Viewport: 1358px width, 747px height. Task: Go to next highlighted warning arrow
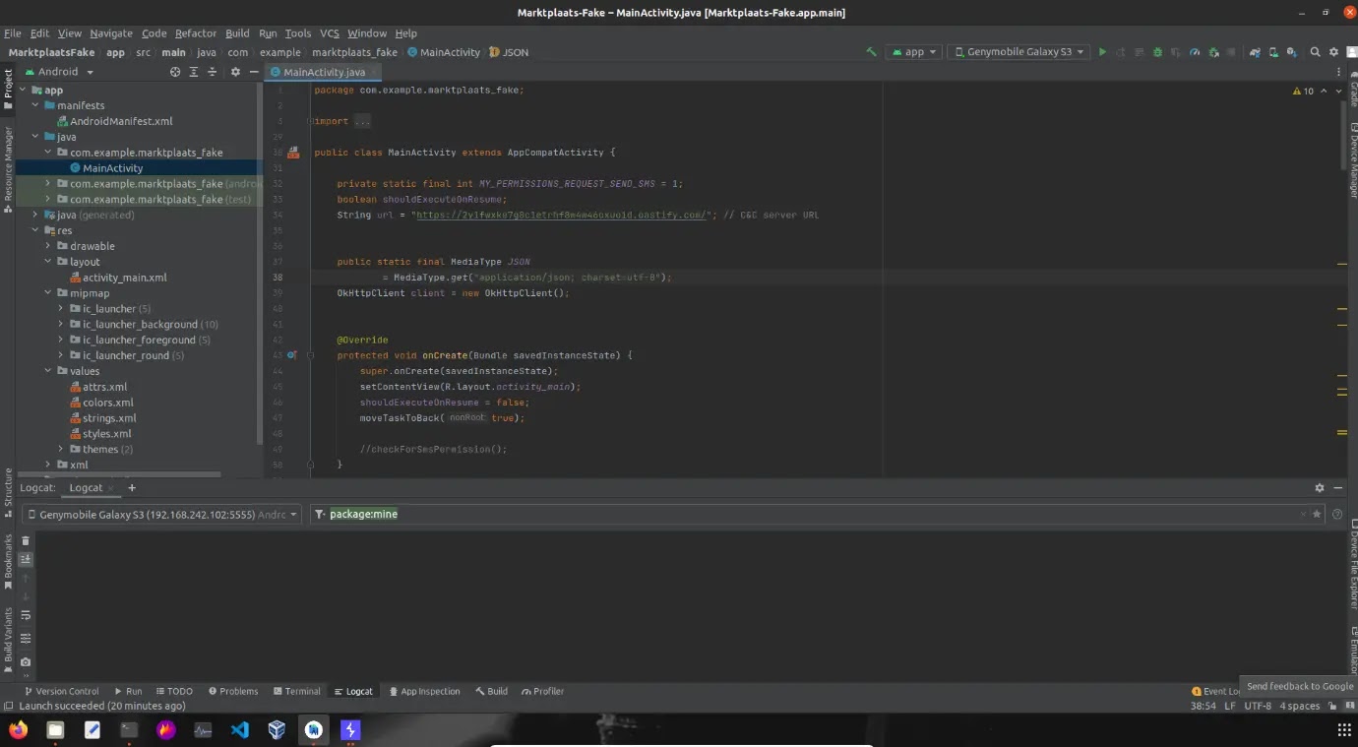click(1339, 91)
